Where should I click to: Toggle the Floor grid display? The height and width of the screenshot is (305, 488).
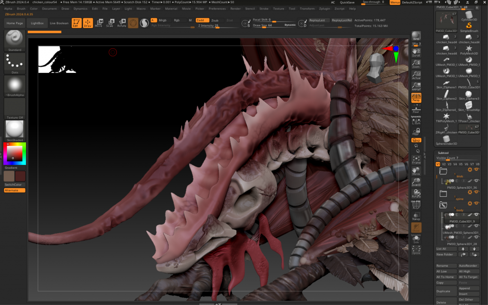point(416,109)
